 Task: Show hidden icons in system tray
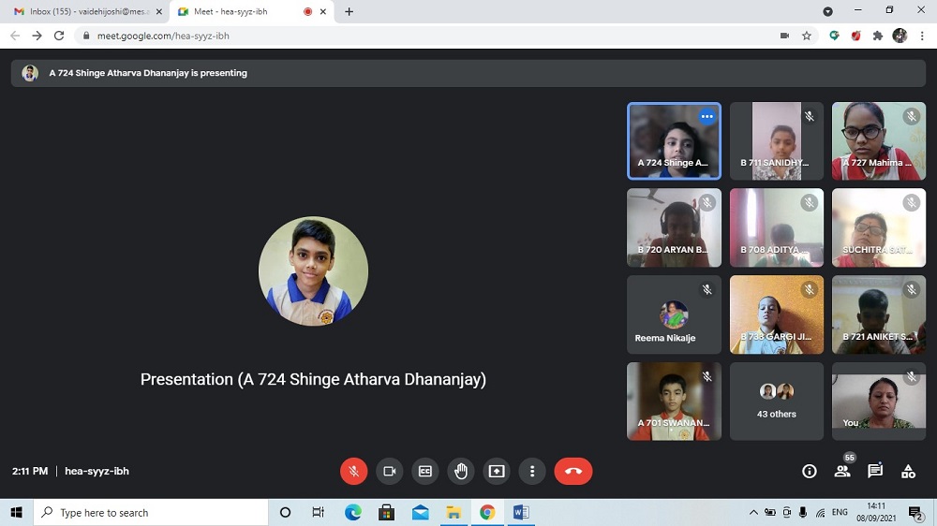753,513
